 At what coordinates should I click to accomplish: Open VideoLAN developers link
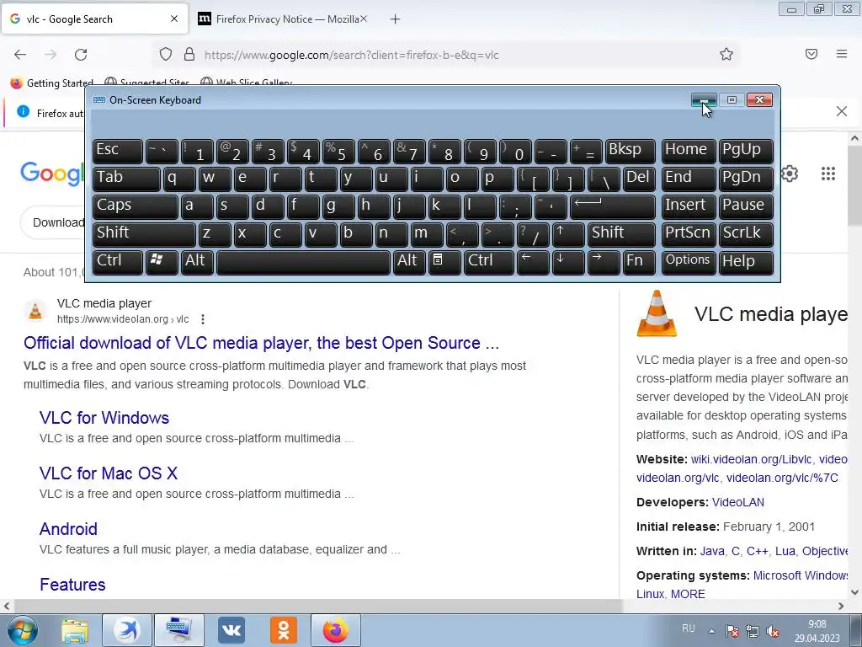pos(737,502)
